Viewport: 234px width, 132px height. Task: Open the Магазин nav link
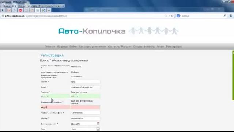tap(126, 47)
